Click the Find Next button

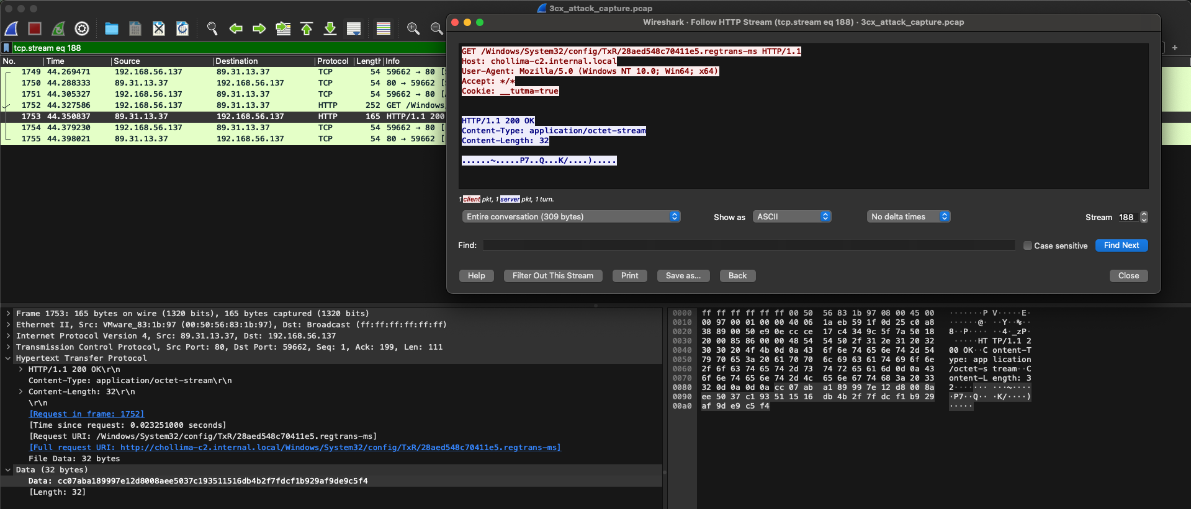[x=1121, y=246]
